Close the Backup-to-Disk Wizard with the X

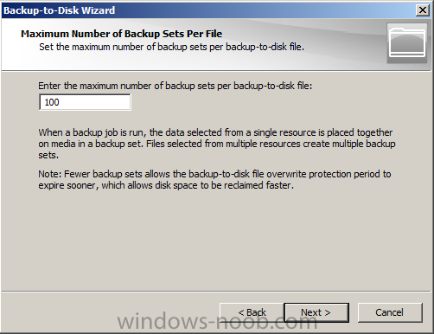tap(423, 10)
